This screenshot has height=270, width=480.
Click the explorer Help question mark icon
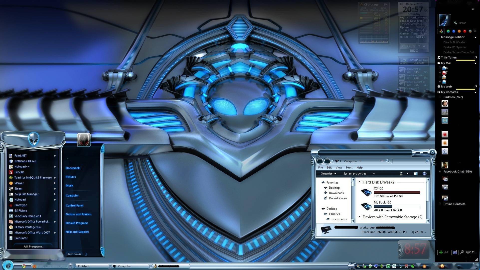[424, 173]
